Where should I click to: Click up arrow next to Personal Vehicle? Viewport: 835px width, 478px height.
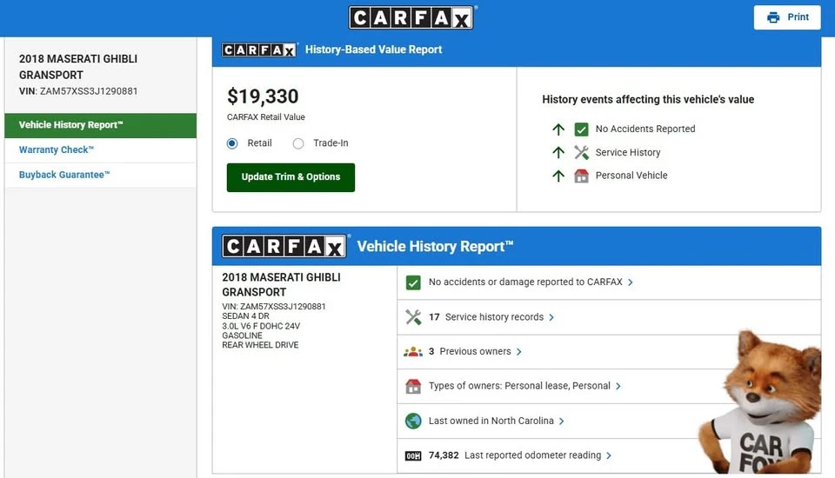[558, 176]
